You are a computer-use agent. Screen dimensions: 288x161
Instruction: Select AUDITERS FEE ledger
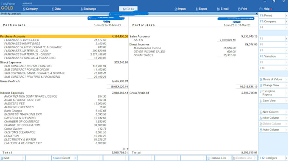[14, 104]
